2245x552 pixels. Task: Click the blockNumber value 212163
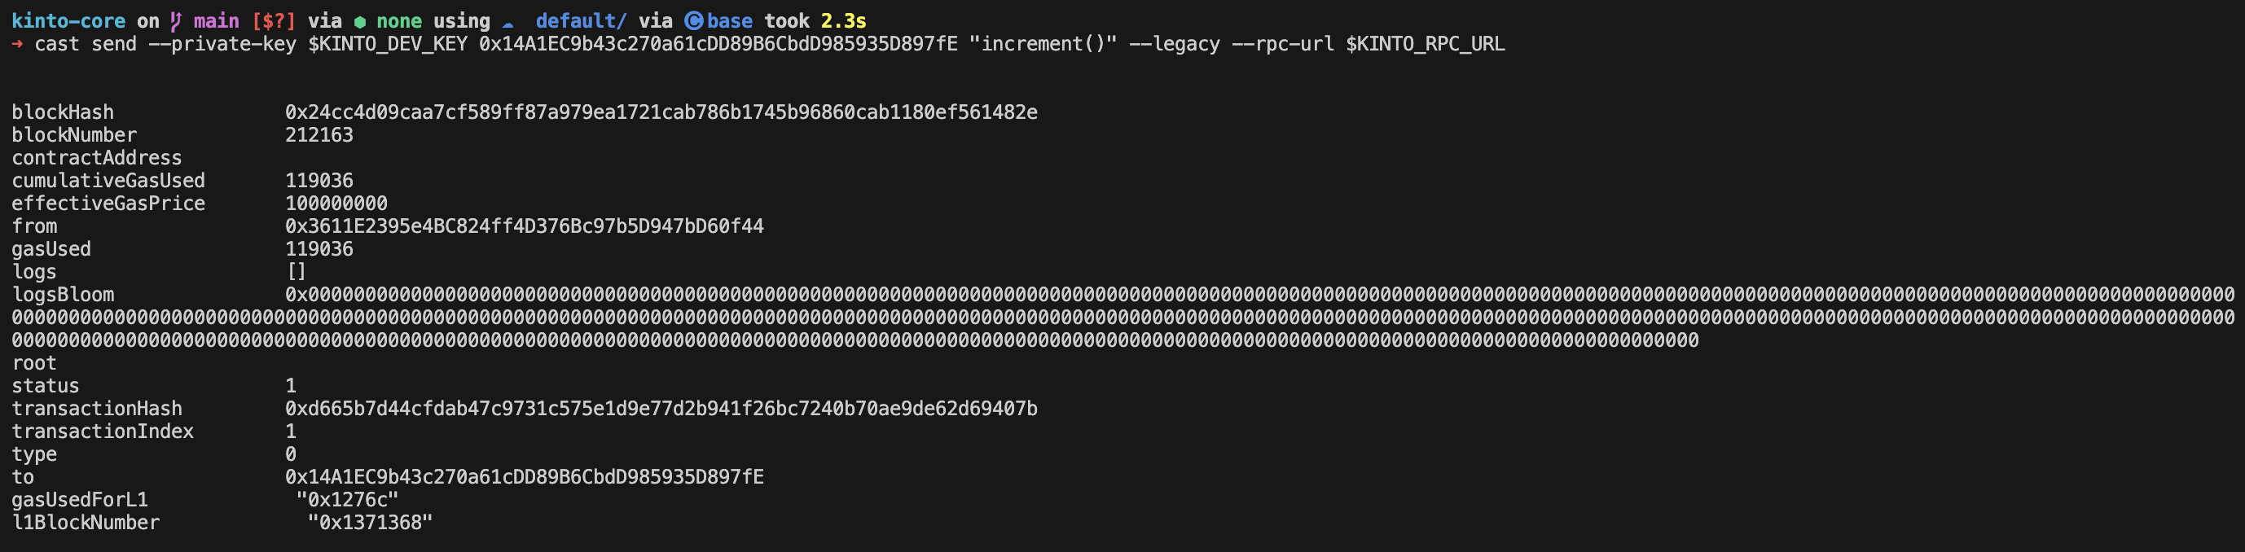coord(319,135)
